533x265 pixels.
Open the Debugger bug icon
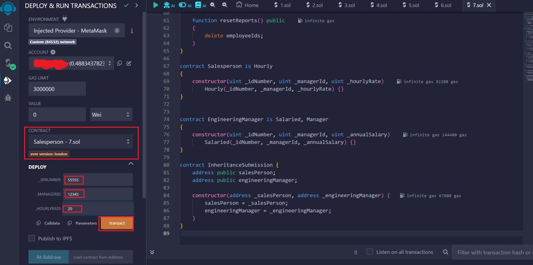click(x=8, y=98)
